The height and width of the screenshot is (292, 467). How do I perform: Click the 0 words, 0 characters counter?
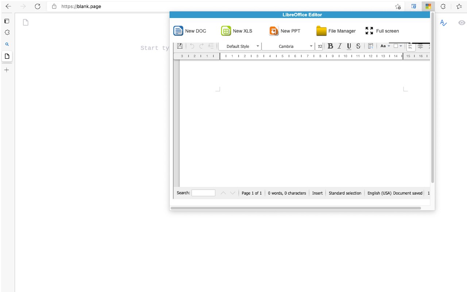[x=287, y=193]
